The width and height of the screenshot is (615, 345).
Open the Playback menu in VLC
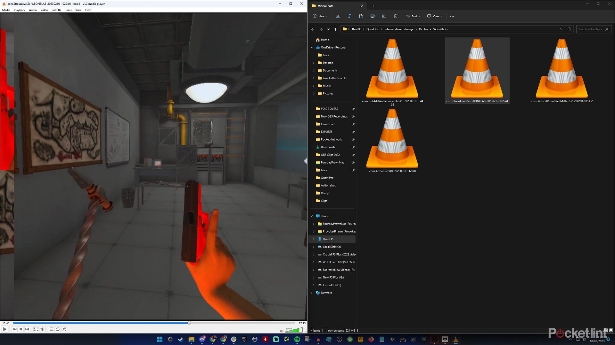pos(20,10)
